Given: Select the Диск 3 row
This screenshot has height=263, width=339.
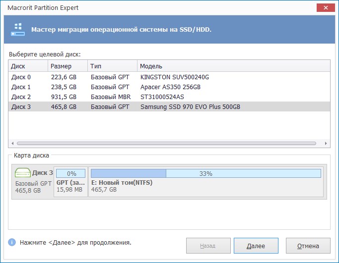Looking at the screenshot, I should (169, 107).
